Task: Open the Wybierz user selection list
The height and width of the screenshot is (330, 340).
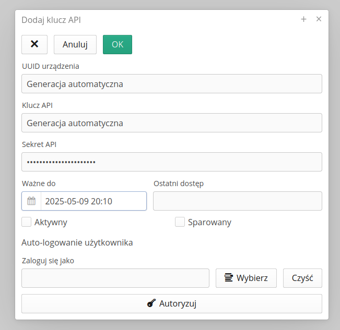Action: (246, 278)
